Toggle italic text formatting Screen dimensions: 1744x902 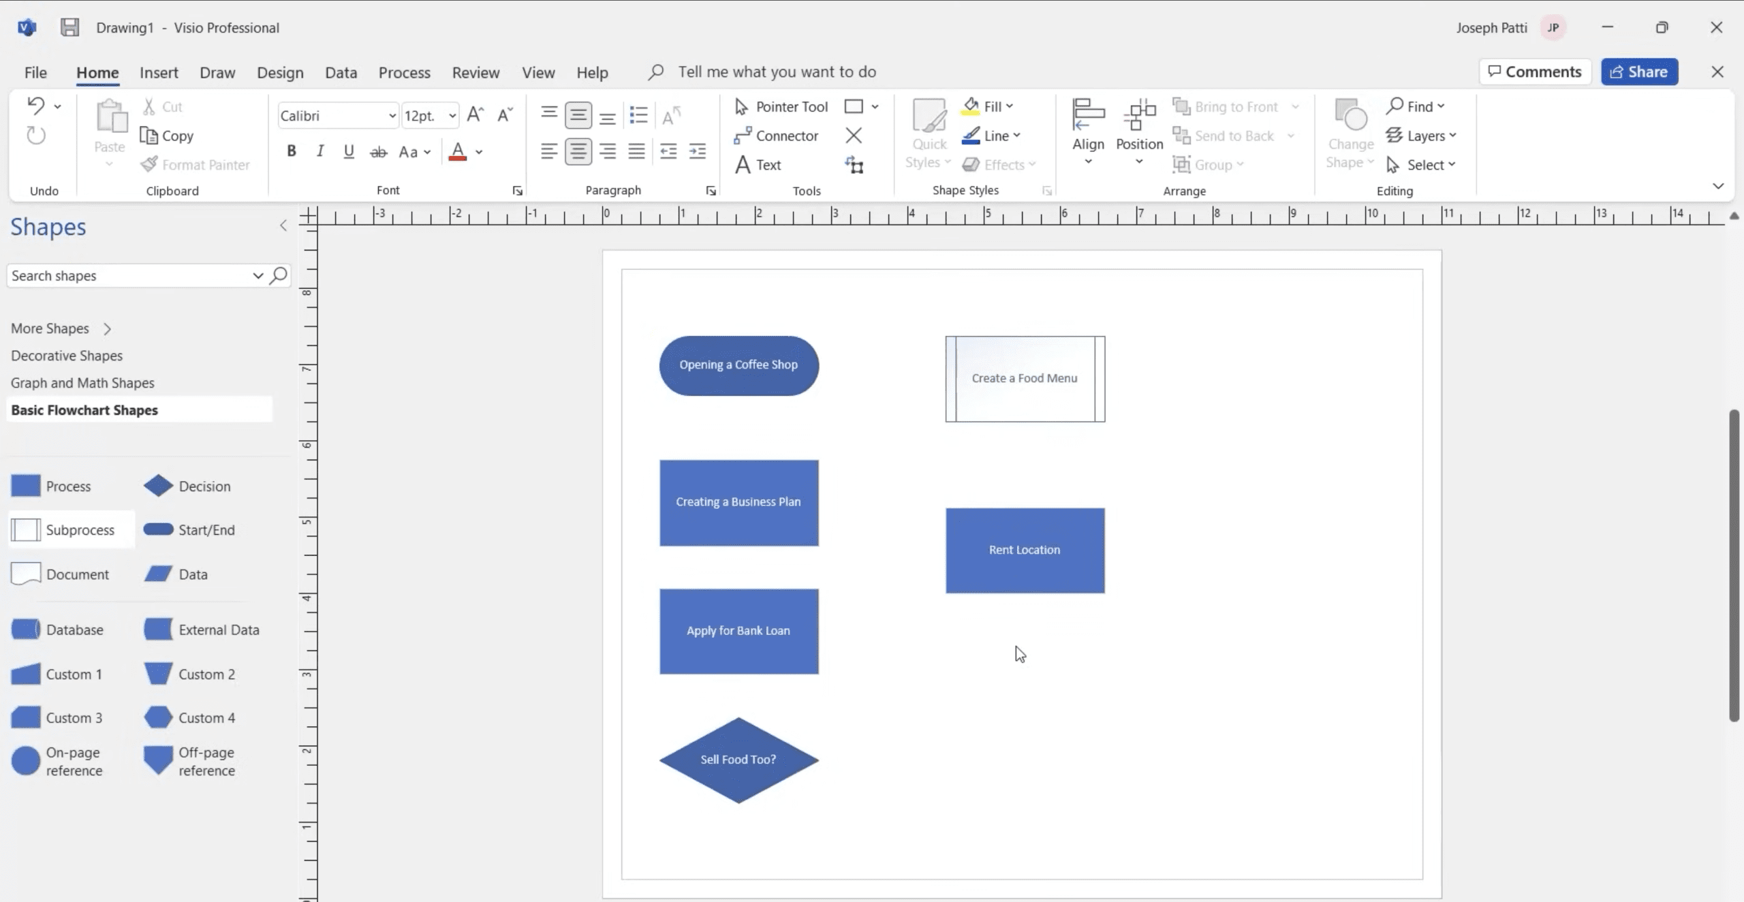point(320,151)
